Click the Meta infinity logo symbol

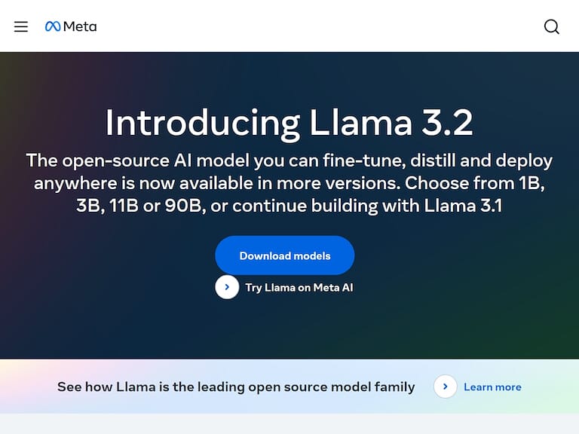(x=53, y=26)
